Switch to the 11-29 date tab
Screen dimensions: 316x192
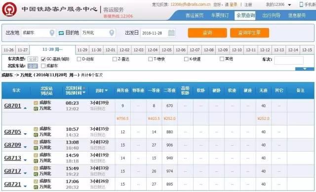pyautogui.click(x=82, y=50)
